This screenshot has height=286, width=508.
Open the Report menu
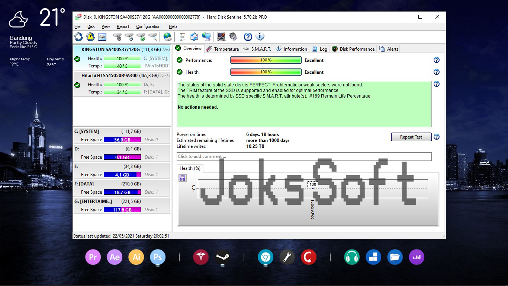[x=123, y=26]
